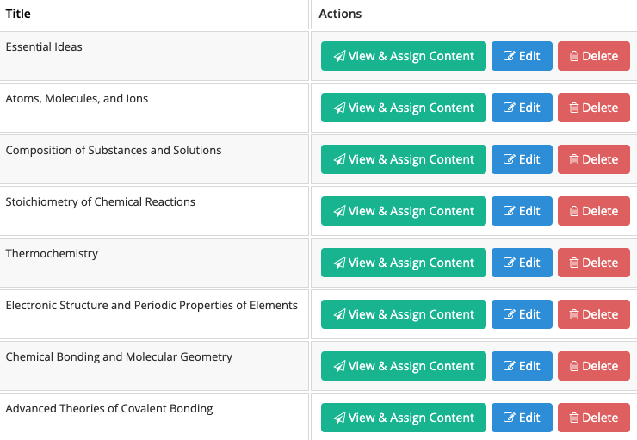Edit Composition of Substances and Solutions

tap(522, 159)
